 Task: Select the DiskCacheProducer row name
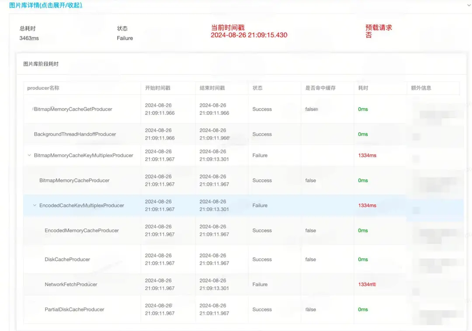pos(67,259)
